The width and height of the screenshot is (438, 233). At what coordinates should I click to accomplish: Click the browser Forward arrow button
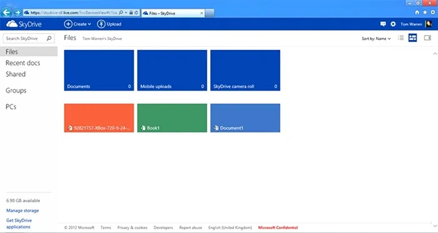click(x=18, y=12)
